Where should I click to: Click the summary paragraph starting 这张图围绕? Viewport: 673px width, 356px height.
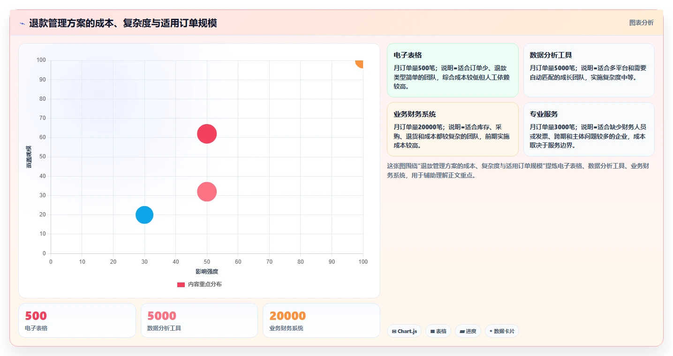coord(518,171)
